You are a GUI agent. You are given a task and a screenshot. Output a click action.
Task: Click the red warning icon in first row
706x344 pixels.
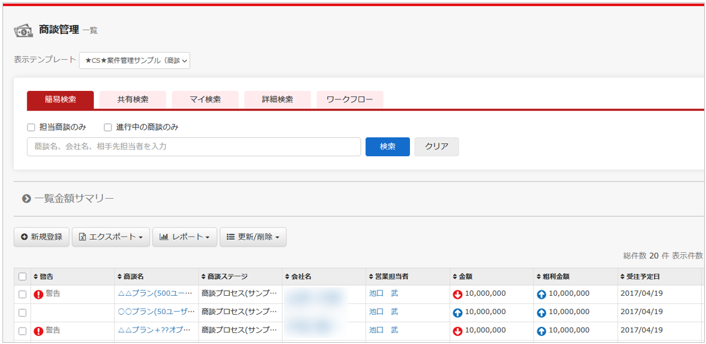38,295
